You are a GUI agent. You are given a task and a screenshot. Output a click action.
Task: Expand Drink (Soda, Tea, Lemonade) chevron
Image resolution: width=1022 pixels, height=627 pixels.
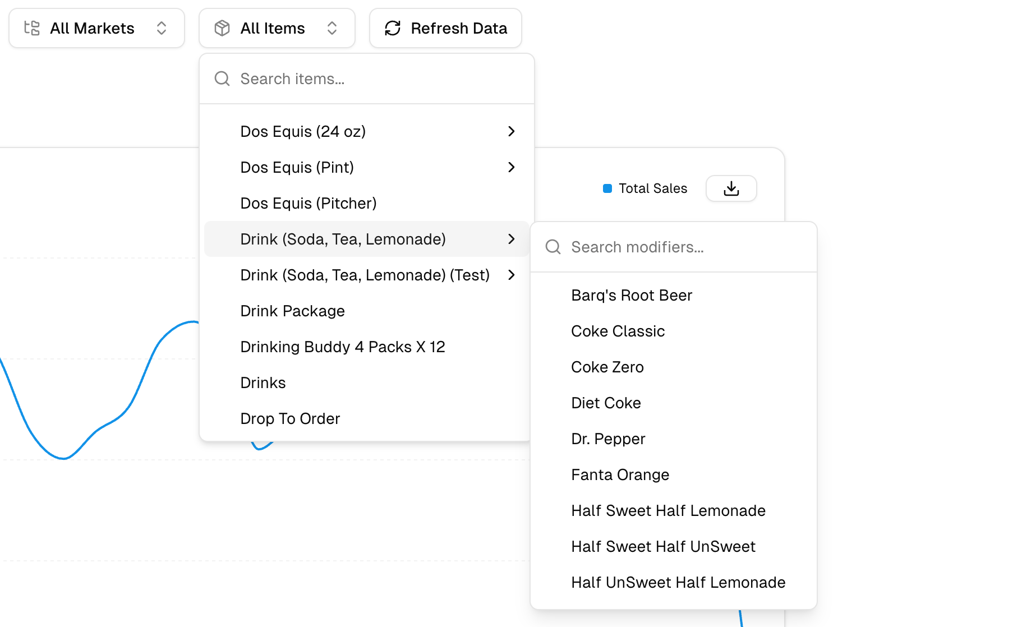coord(511,239)
